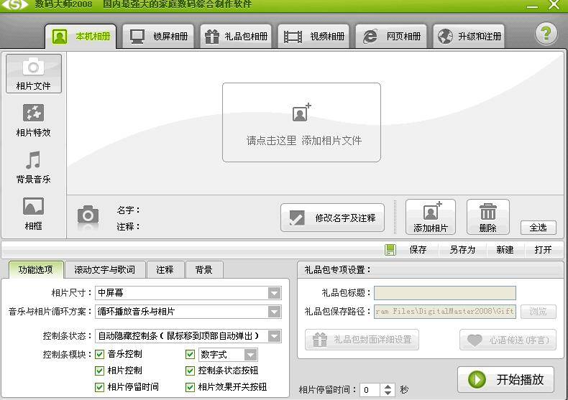568x400 pixels.
Task: Open the 相片文件 sidebar panel
Action: pyautogui.click(x=33, y=74)
